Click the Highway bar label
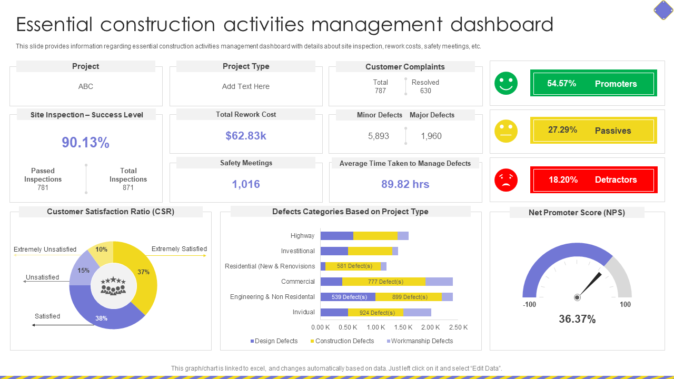Image resolution: width=674 pixels, height=379 pixels. pos(302,236)
